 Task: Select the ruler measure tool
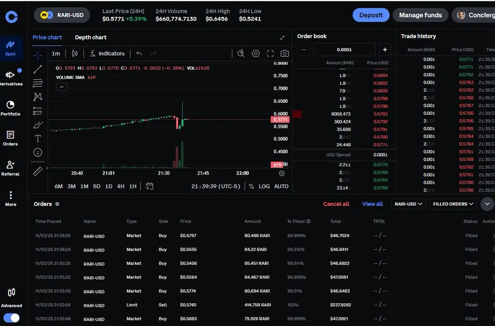click(38, 171)
